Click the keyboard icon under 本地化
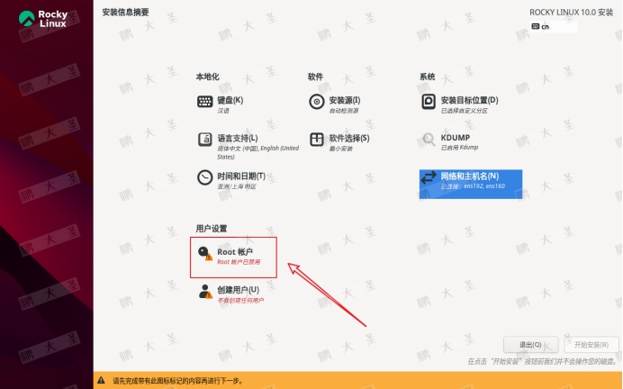Viewport: 623px width, 389px height. click(x=204, y=102)
